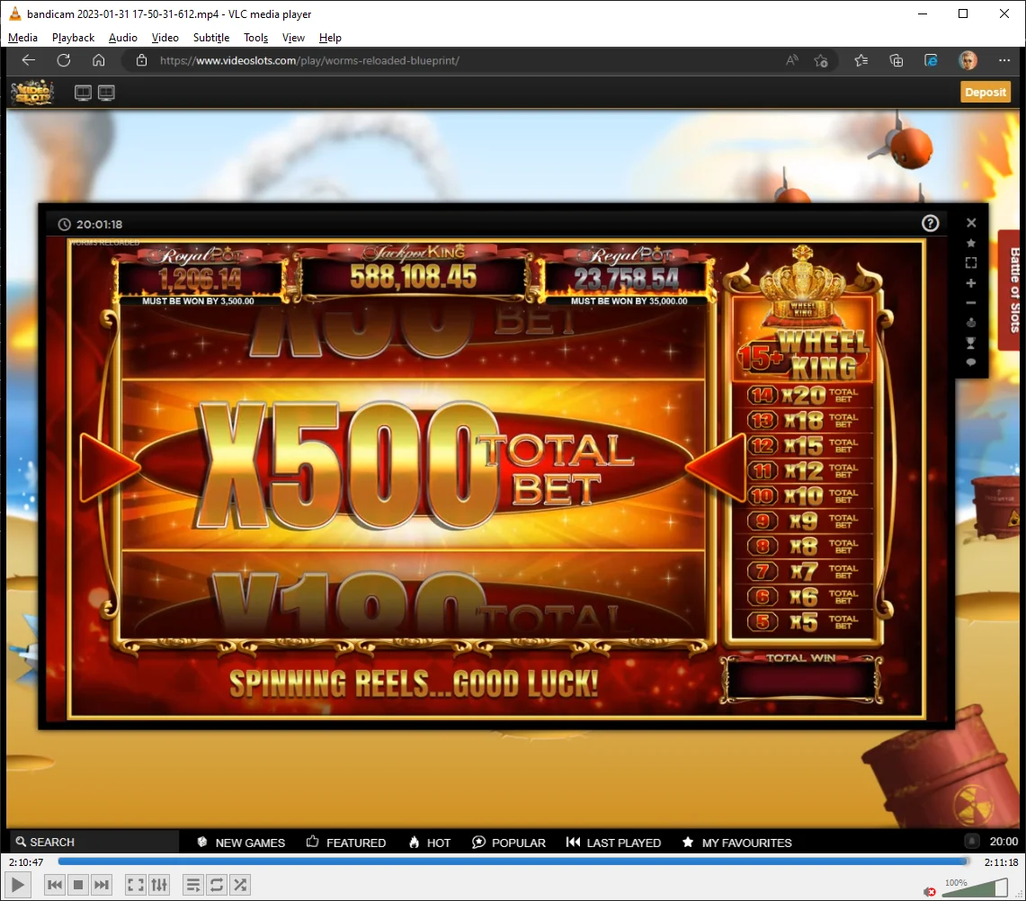The height and width of the screenshot is (901, 1026).
Task: Close the game with the X icon
Action: (x=971, y=223)
